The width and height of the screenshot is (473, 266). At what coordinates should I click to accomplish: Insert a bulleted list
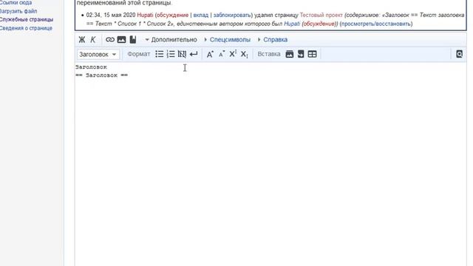pos(160,54)
